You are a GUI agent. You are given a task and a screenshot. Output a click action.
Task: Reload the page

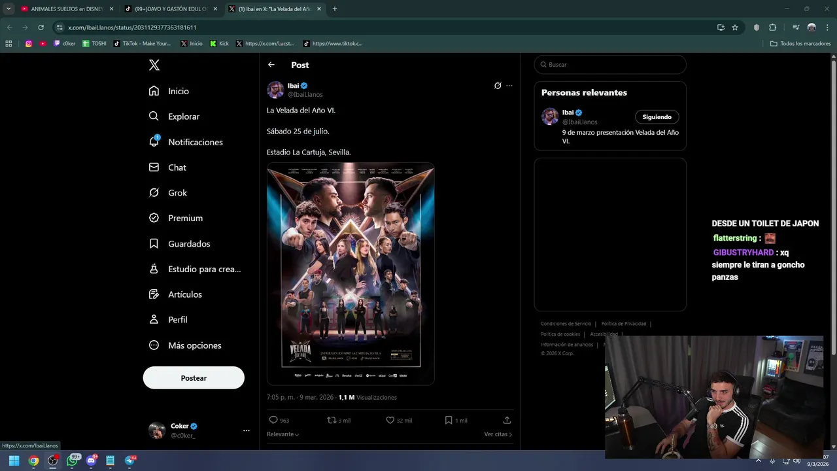click(41, 27)
